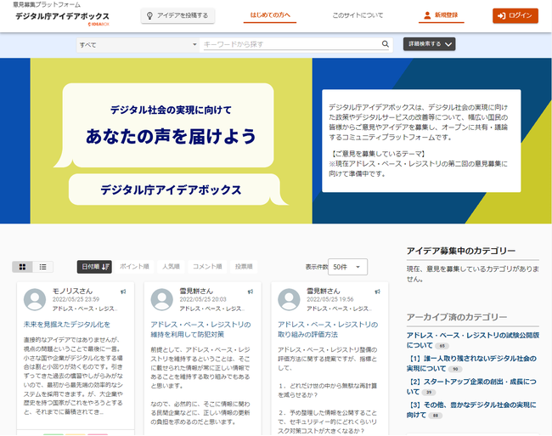Click the avatar on the 防犯対策 idea card
Screen dimensions: 552x436
coord(162,299)
